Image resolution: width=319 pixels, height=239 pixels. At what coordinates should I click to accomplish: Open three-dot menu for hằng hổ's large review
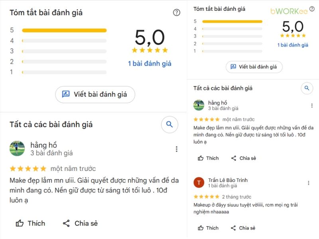point(176,149)
